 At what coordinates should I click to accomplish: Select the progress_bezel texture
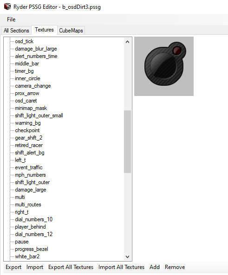click(x=32, y=249)
